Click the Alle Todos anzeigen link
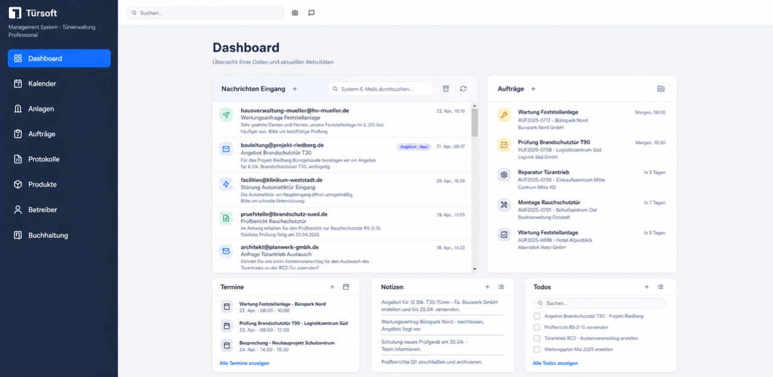 click(x=556, y=363)
